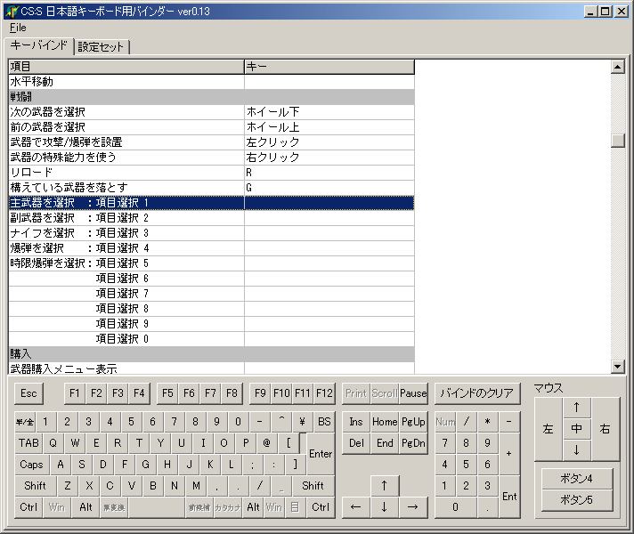Click the バインドのクリア button
The height and width of the screenshot is (534, 634).
point(476,393)
